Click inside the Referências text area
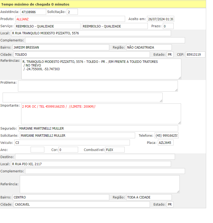213x223 pixels. pyautogui.click(x=101, y=69)
